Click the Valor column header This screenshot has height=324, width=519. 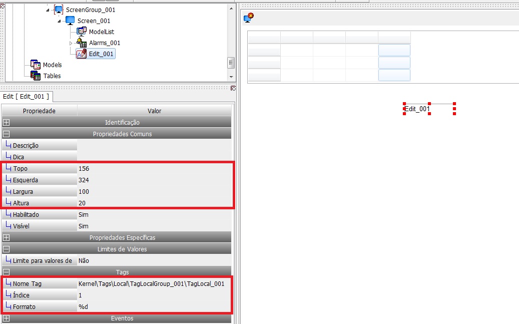click(154, 111)
